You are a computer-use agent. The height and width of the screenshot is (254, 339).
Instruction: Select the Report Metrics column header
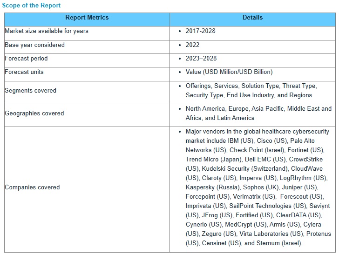tap(87, 18)
